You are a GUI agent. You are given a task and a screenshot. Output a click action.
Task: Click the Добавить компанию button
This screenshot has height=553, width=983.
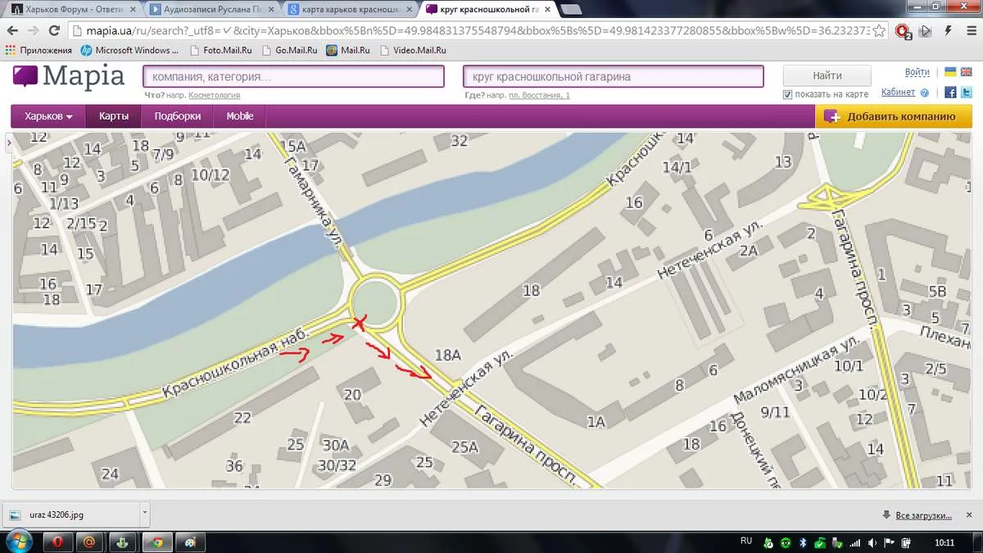pos(894,116)
